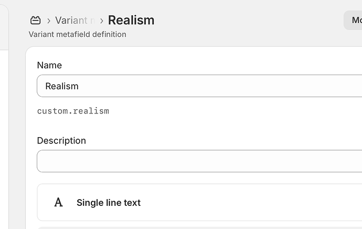This screenshot has width=362, height=229.
Task: Click the word Realism inside the Name field
Action: coord(62,86)
